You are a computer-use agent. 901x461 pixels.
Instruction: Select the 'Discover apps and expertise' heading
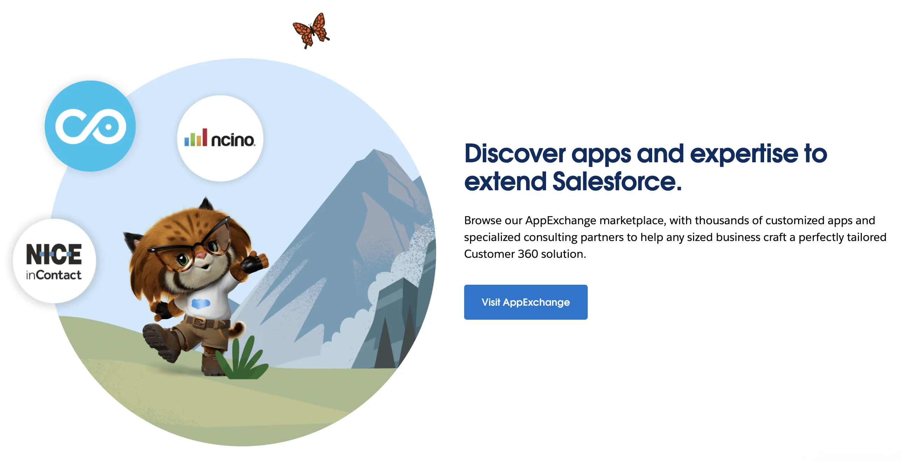645,167
